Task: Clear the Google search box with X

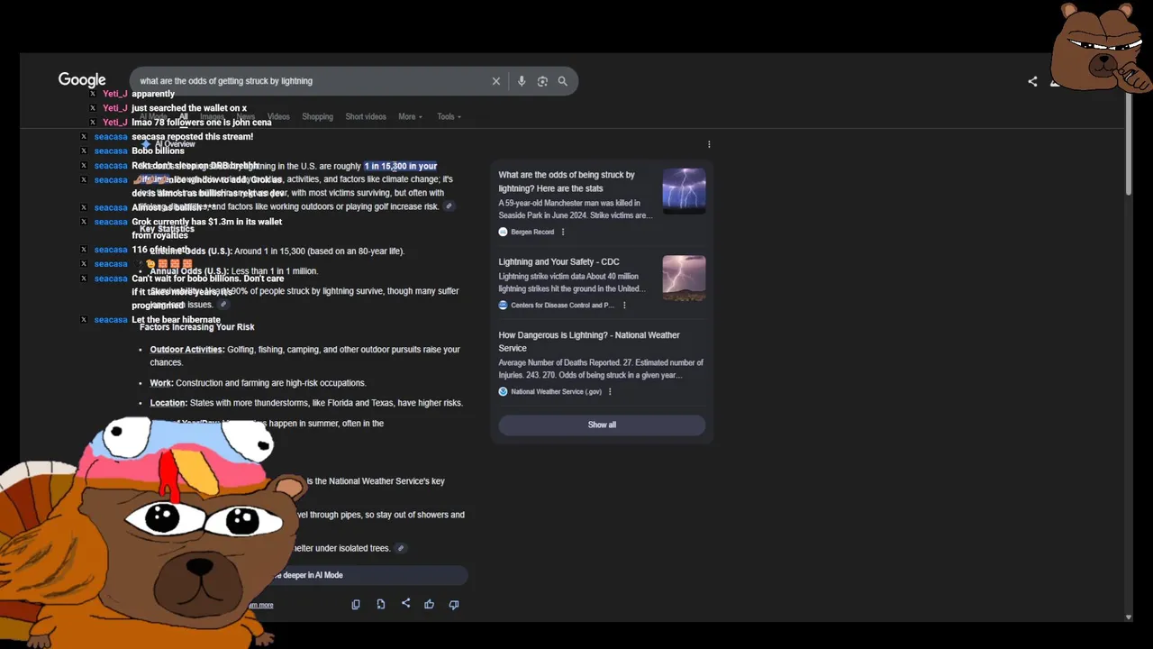Action: [x=495, y=81]
